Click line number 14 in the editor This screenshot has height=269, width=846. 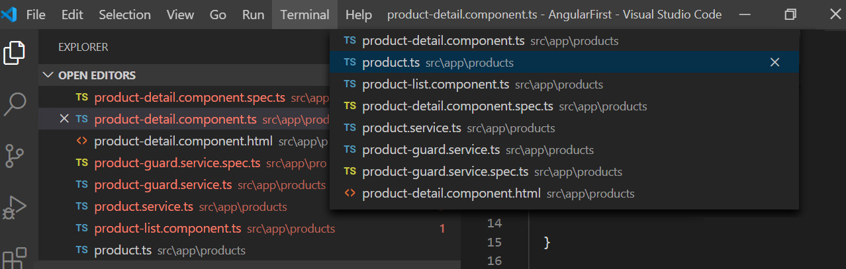(494, 223)
